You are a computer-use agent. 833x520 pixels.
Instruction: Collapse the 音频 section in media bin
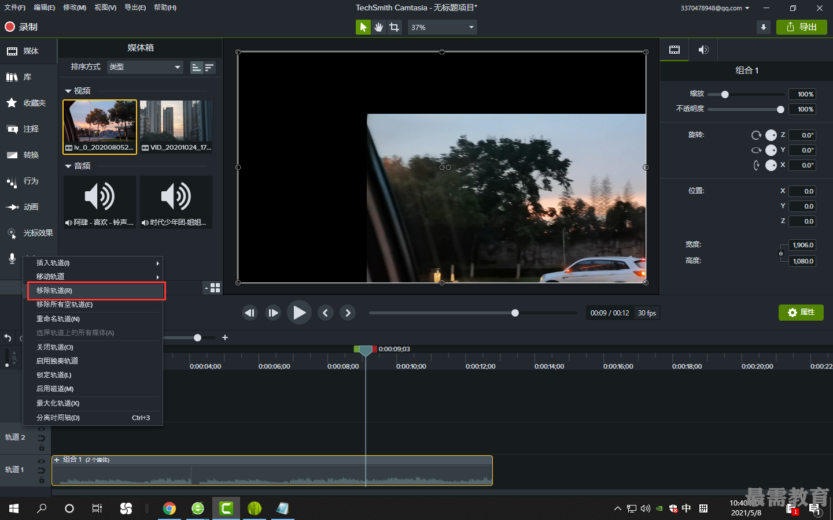[x=68, y=166]
